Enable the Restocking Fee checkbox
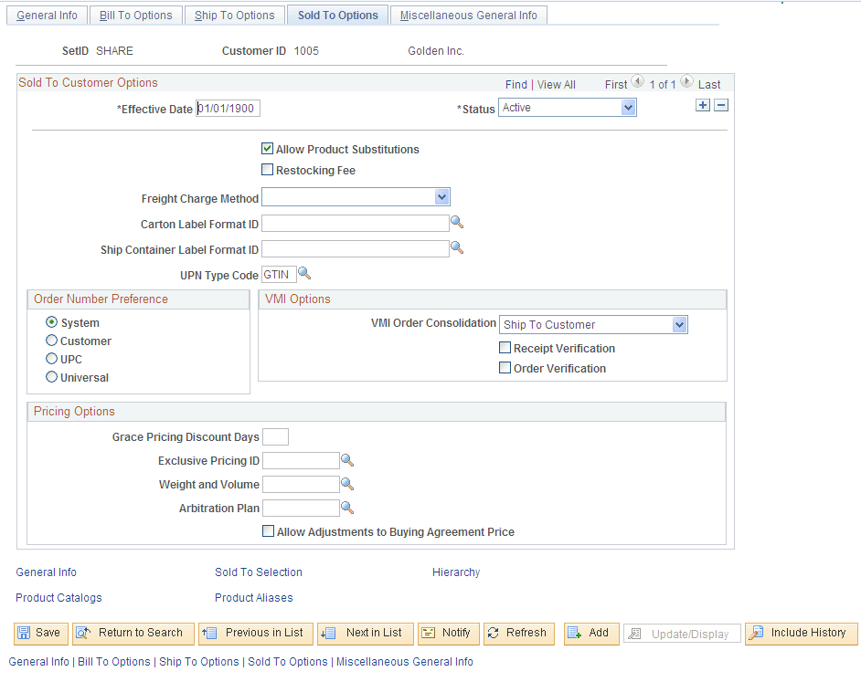 point(268,170)
